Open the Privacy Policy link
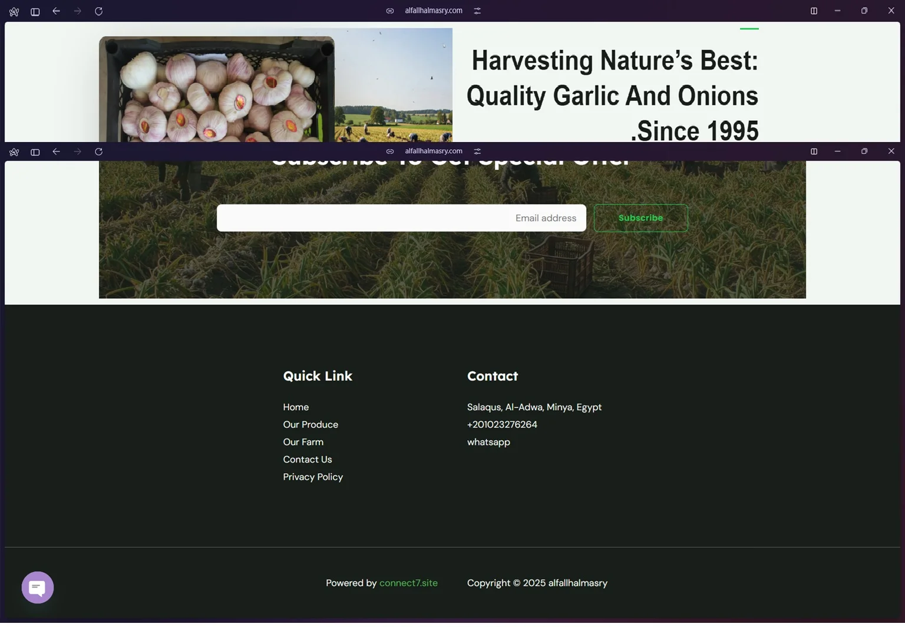 (313, 477)
